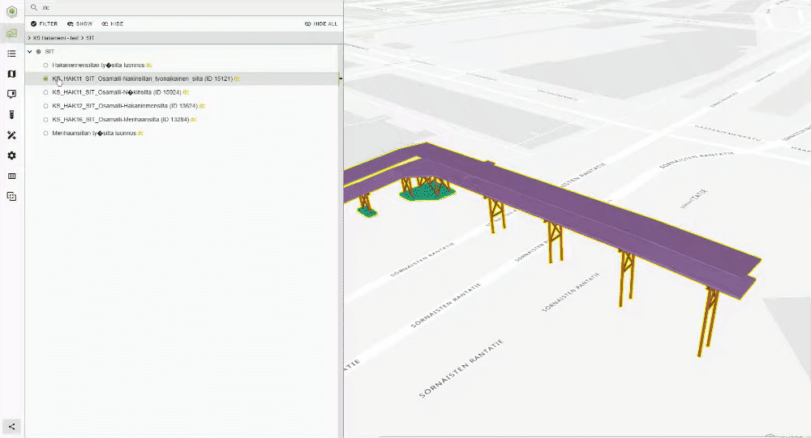Image resolution: width=811 pixels, height=438 pixels.
Task: Open the list view sidebar icon
Action: (x=12, y=53)
